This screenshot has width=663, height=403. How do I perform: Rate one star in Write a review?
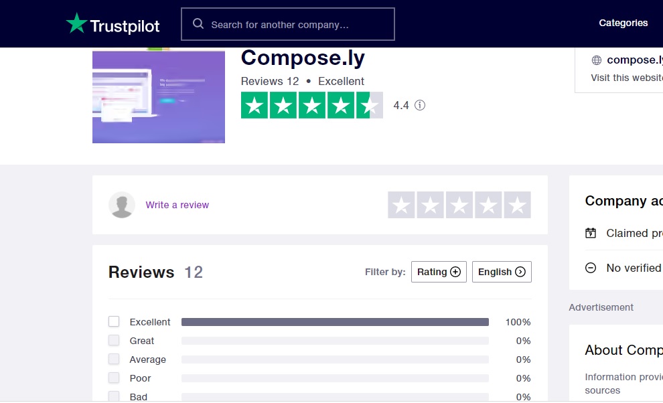click(x=401, y=205)
